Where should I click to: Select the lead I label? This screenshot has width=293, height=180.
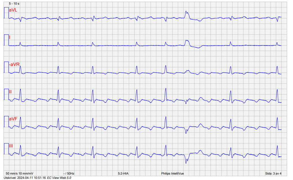[10, 37]
